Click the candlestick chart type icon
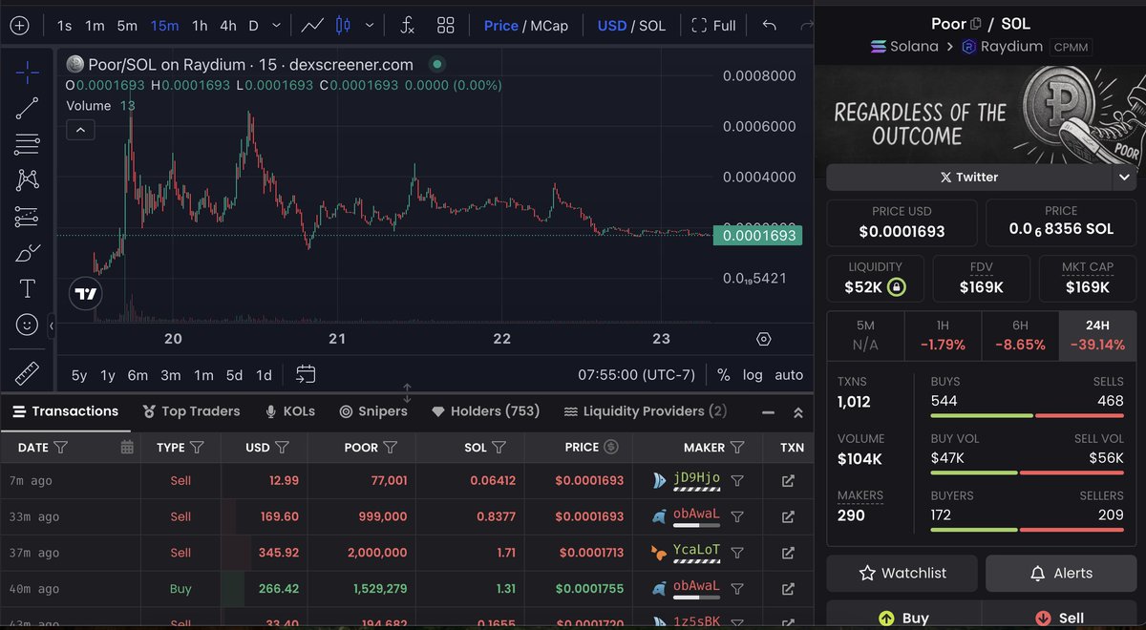 coord(344,26)
